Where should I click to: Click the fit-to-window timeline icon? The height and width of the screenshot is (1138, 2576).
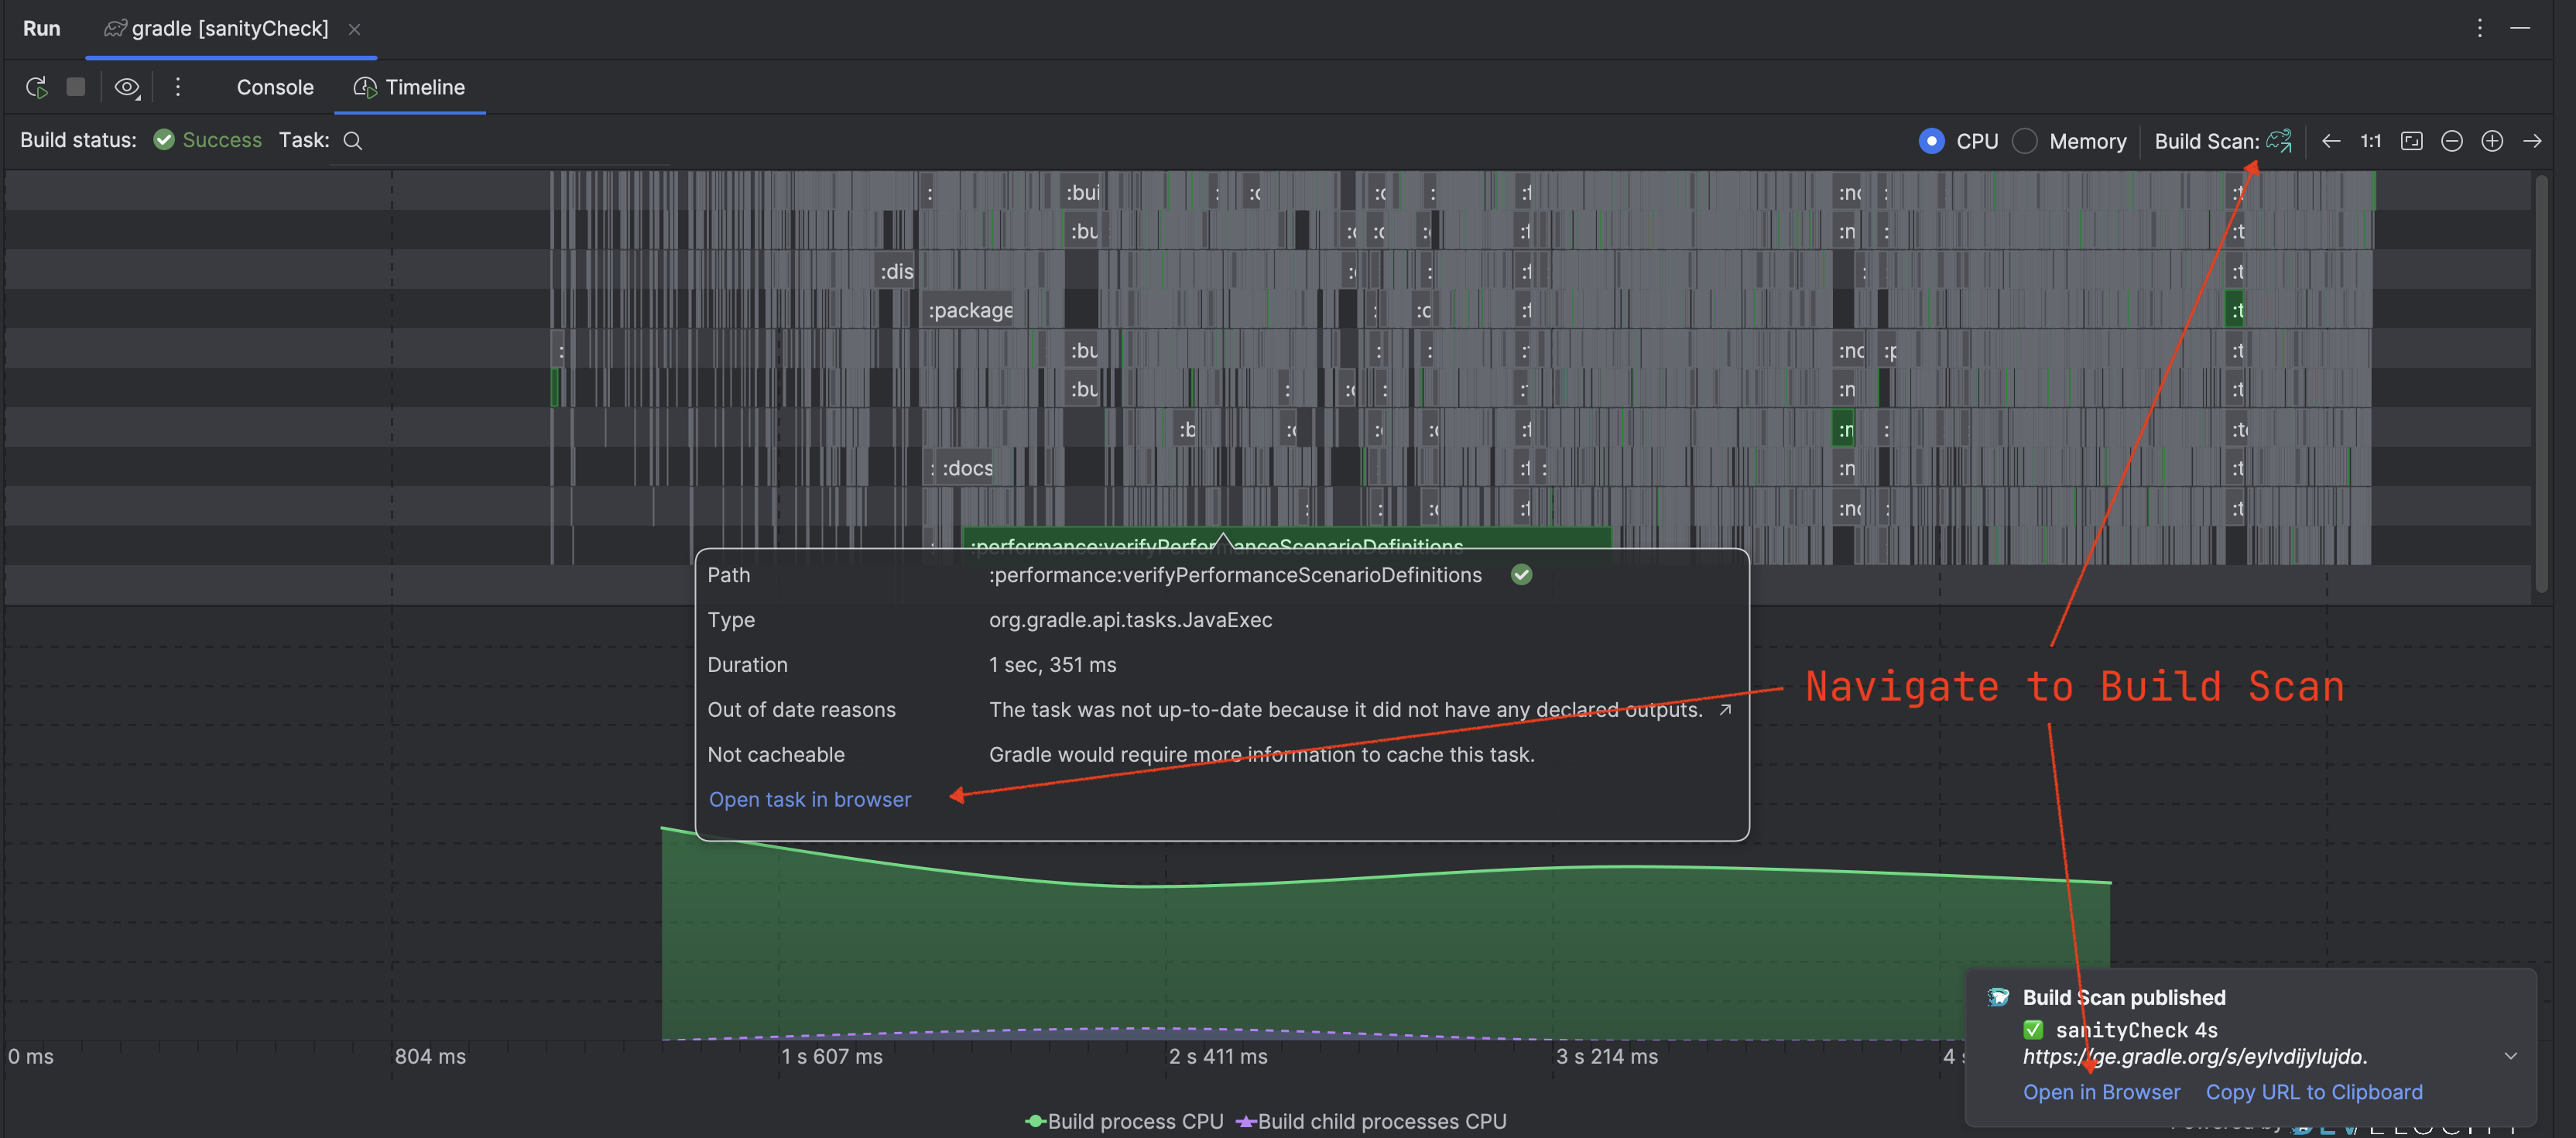(2411, 140)
